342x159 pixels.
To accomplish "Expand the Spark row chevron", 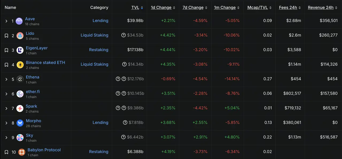I will pyautogui.click(x=6, y=108).
